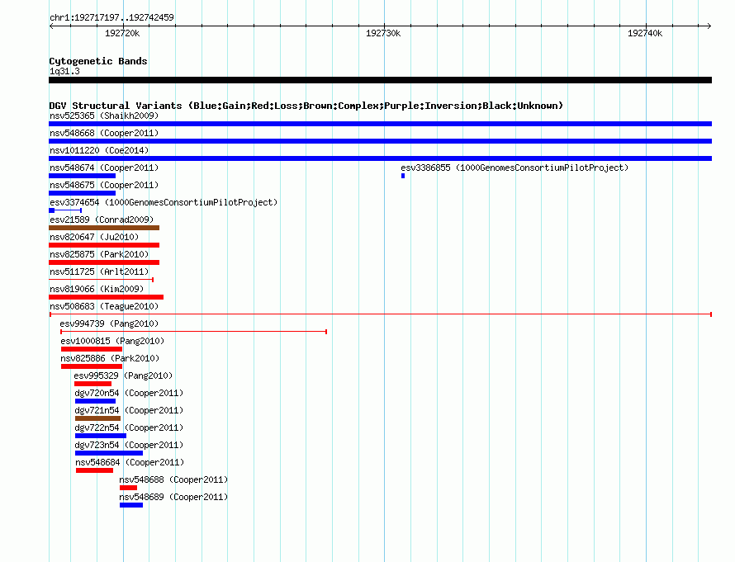
Task: Select the red nsv820647 loss bar
Action: [x=104, y=245]
